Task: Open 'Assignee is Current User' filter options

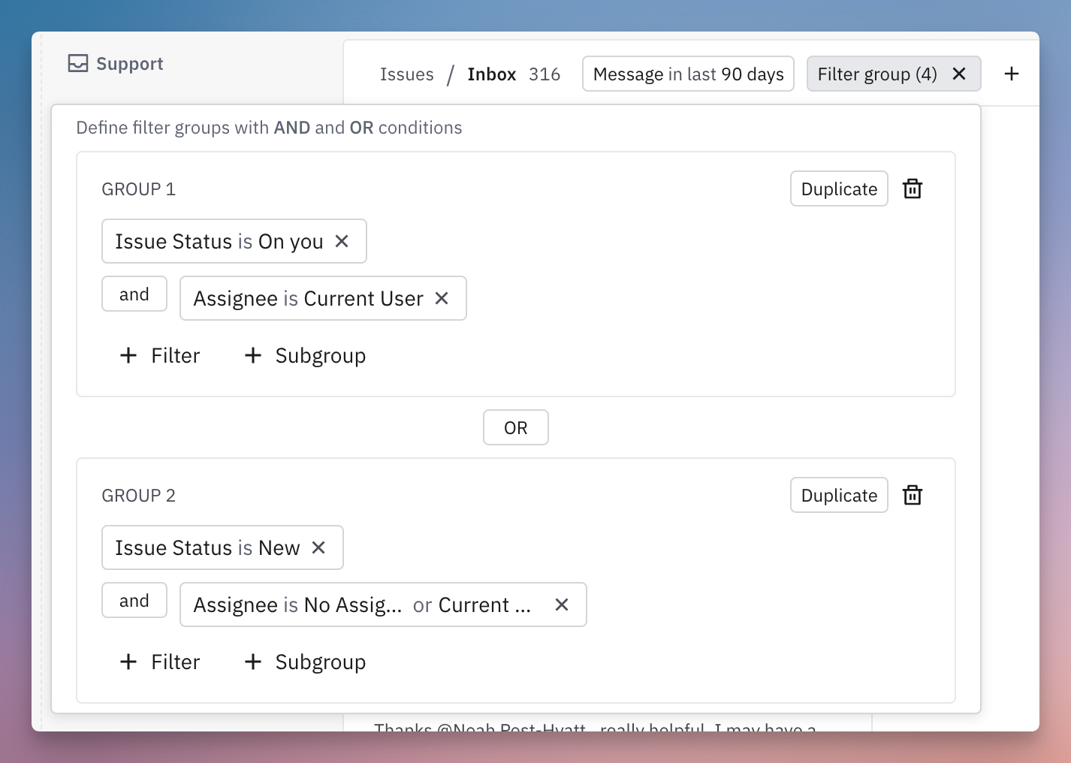Action: click(308, 298)
